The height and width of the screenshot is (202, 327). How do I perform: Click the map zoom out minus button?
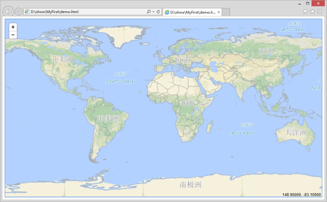point(13,35)
